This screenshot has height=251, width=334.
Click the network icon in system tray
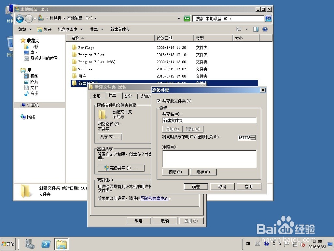294,244
